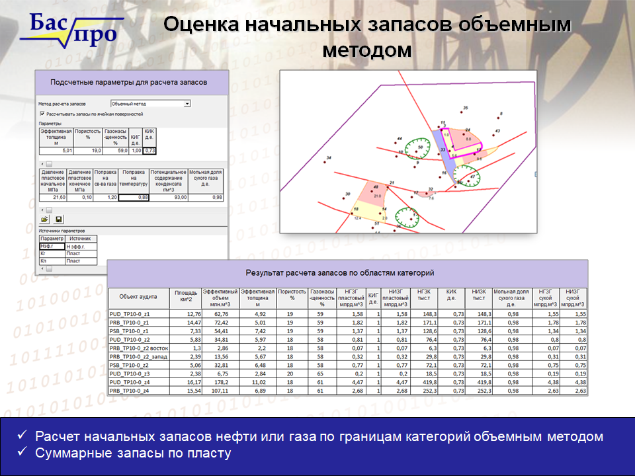Toggle checkbox 'Рассчитывать запасы по ячейкам поверхностей'
This screenshot has height=476, width=635.
point(42,114)
